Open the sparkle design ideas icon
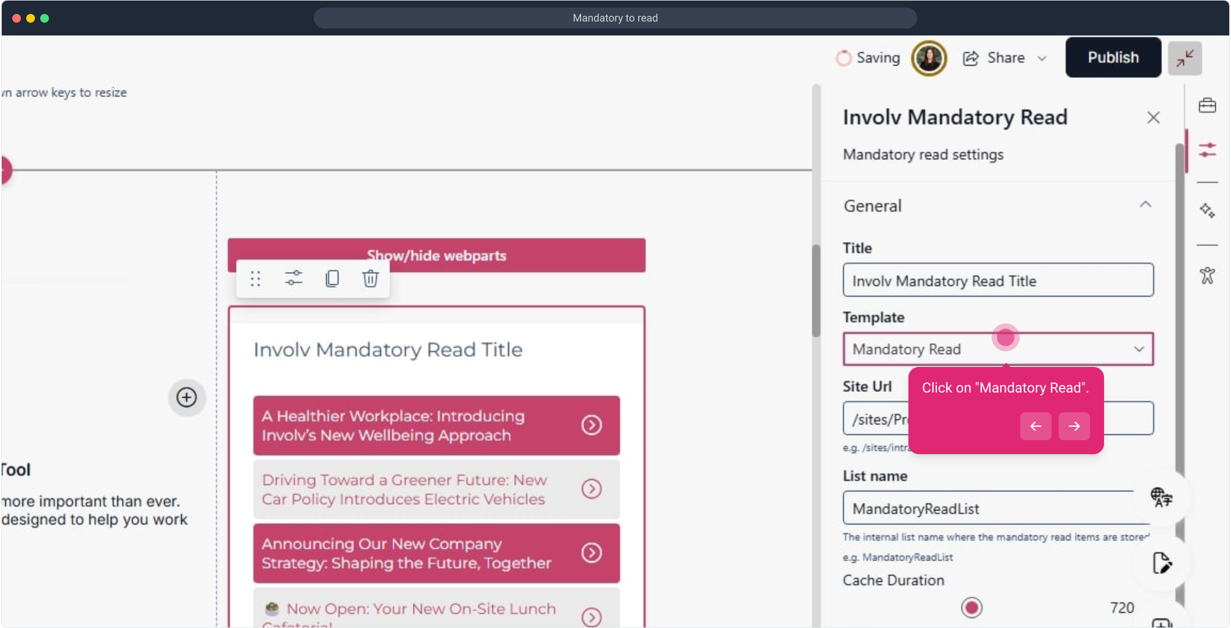 [x=1207, y=210]
